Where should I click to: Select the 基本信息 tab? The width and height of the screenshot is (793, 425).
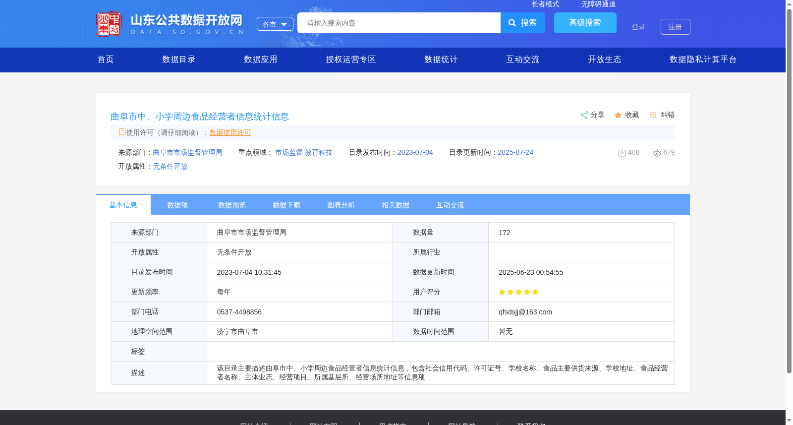point(123,205)
